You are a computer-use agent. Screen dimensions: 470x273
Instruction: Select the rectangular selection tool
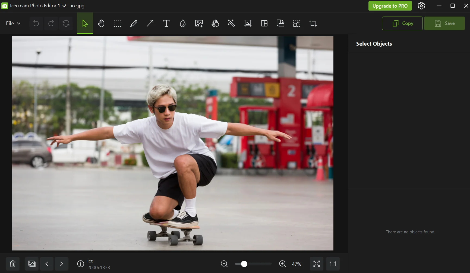[x=117, y=24]
